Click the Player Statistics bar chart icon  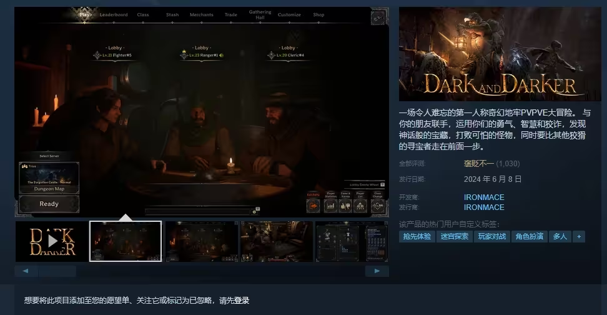point(330,206)
